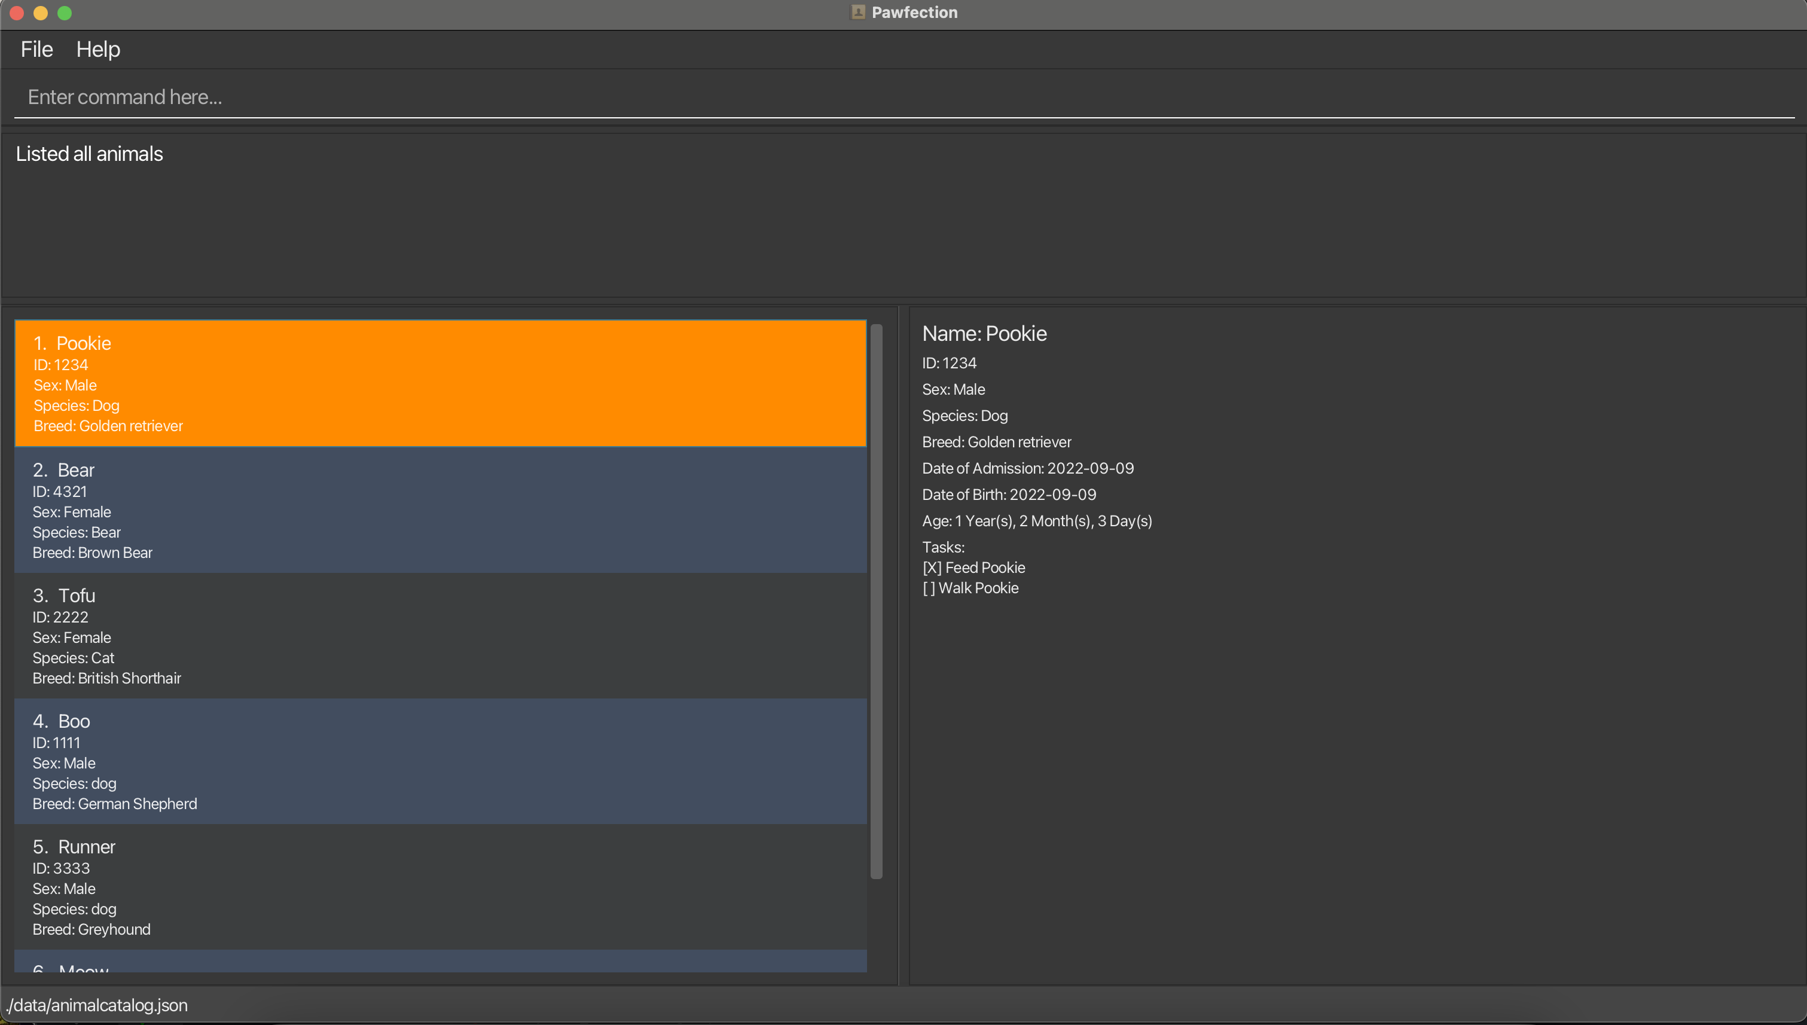Click the red close window button
The width and height of the screenshot is (1807, 1025).
[x=17, y=13]
